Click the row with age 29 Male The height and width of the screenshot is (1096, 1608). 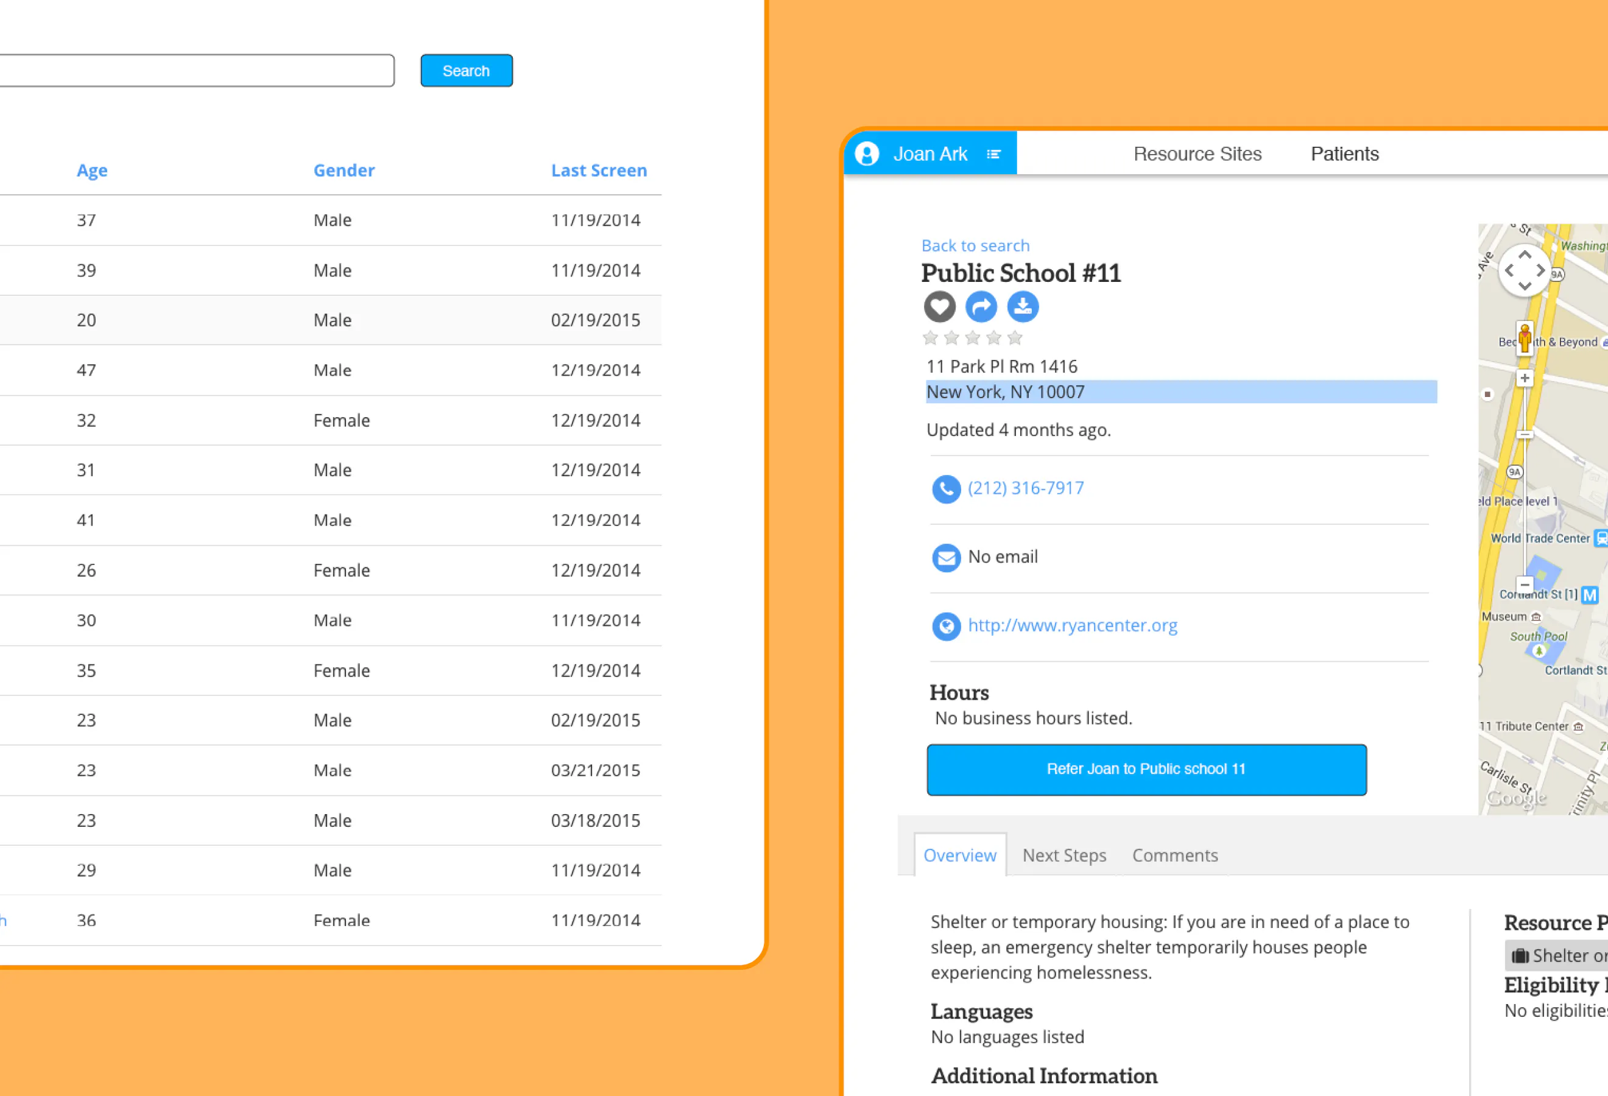tap(331, 871)
